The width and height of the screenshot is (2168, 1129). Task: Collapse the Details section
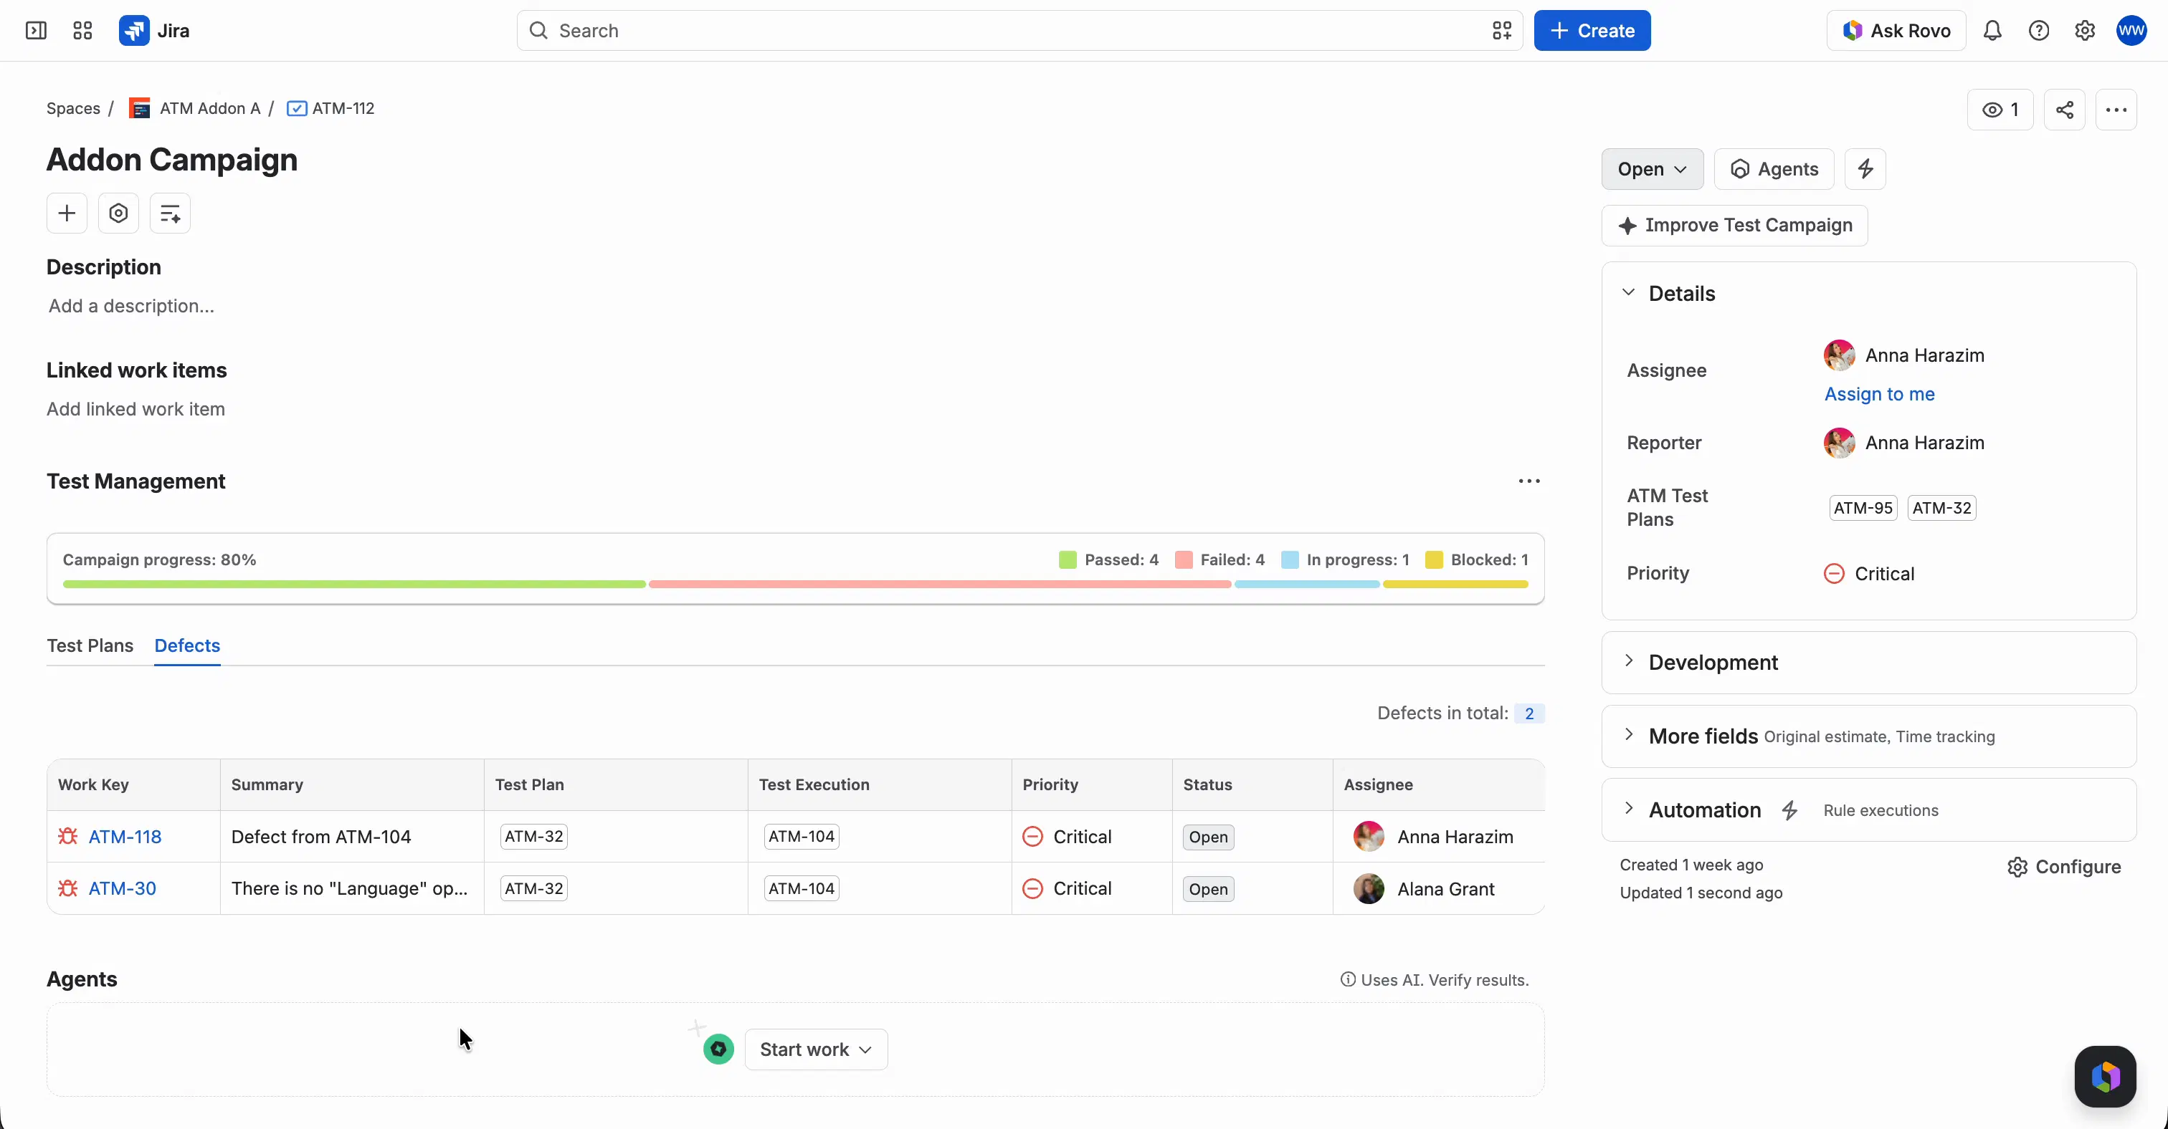point(1629,292)
